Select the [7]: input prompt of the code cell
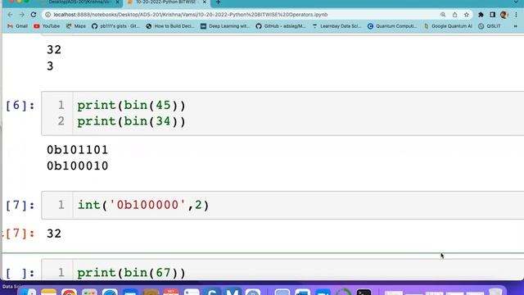This screenshot has width=524, height=295. coord(20,205)
